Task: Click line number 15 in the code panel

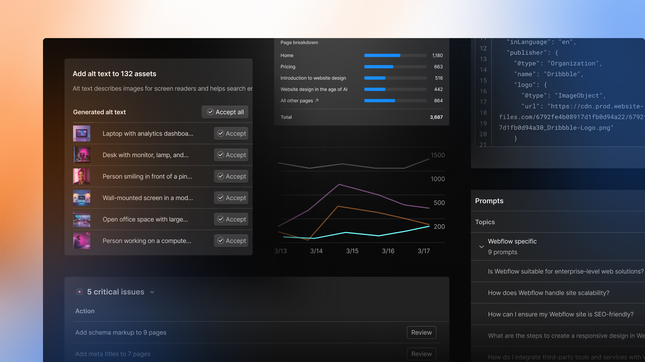Action: 483,80
